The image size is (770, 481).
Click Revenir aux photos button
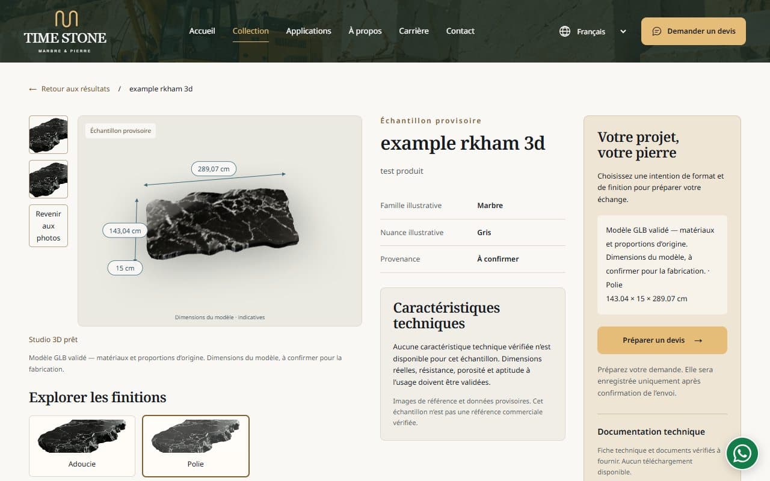[48, 225]
